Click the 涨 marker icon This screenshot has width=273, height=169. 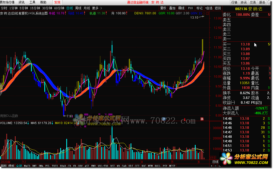[x=202, y=119]
